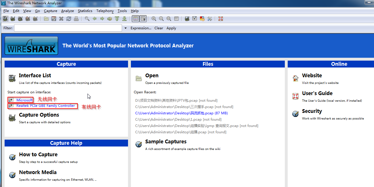This screenshot has height=187, width=374.
Task: Click Open a previously captured file
Action: click(152, 76)
